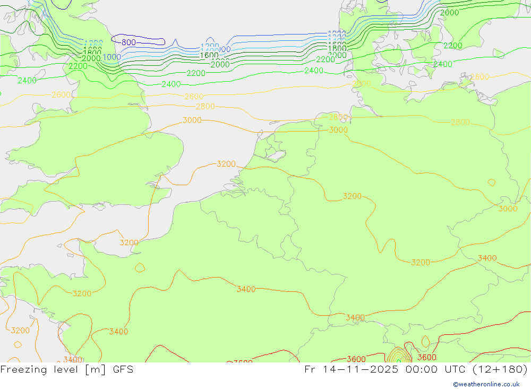This screenshot has height=389, width=531.
Task: Click the '2400' label over the Danish islands
Action: point(443,64)
